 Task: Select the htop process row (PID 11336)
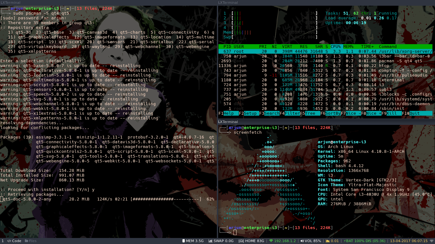click(325, 66)
